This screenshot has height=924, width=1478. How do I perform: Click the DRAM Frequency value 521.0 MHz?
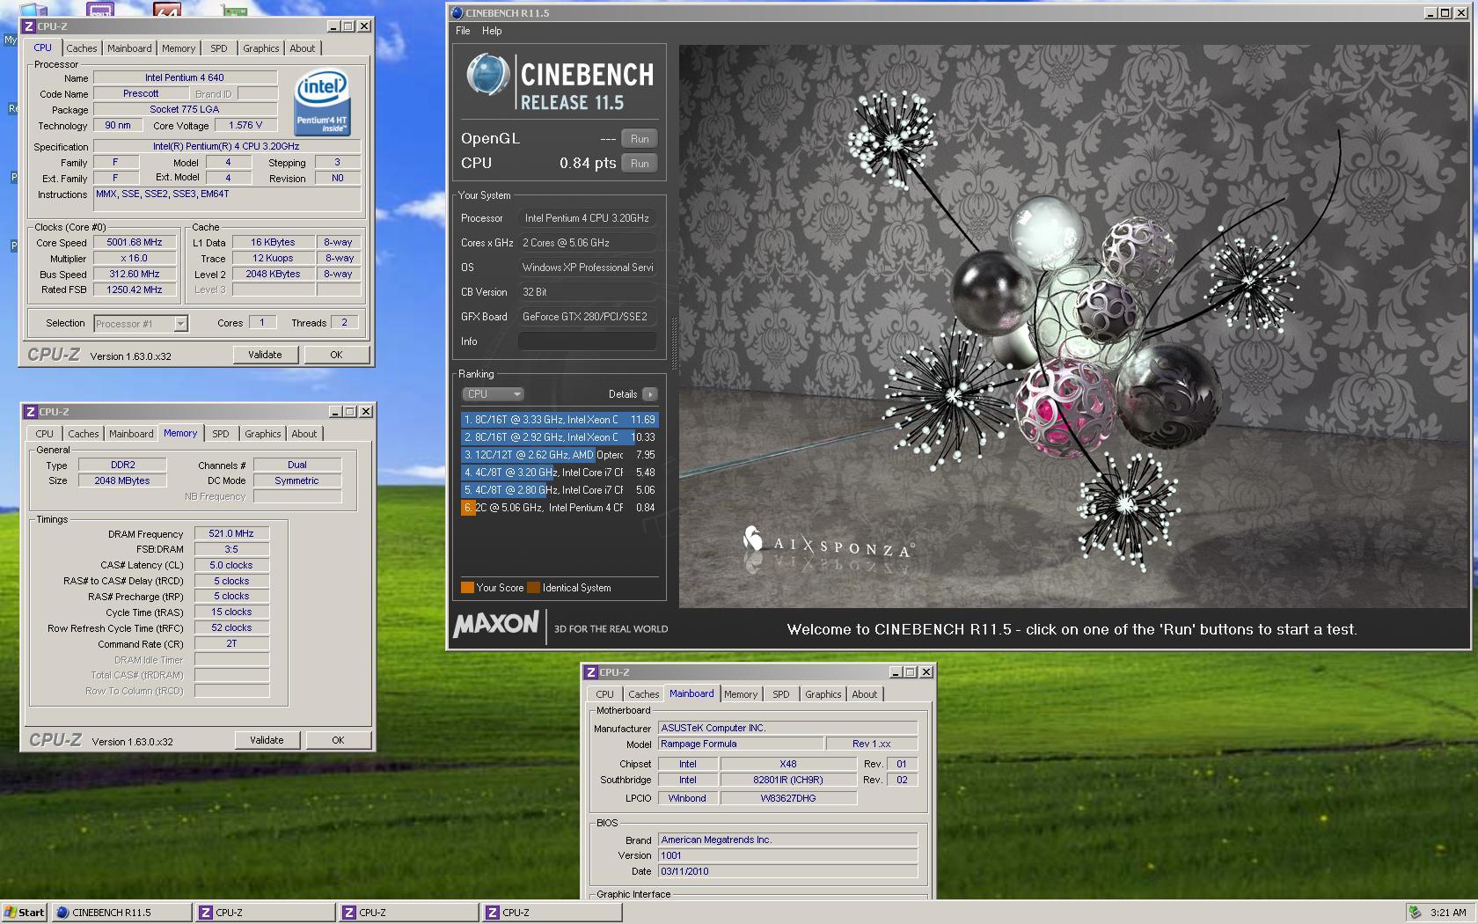click(x=231, y=533)
